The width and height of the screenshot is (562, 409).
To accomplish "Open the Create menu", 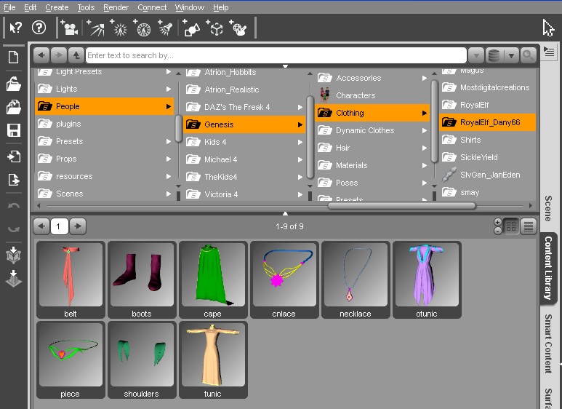I will click(x=57, y=7).
